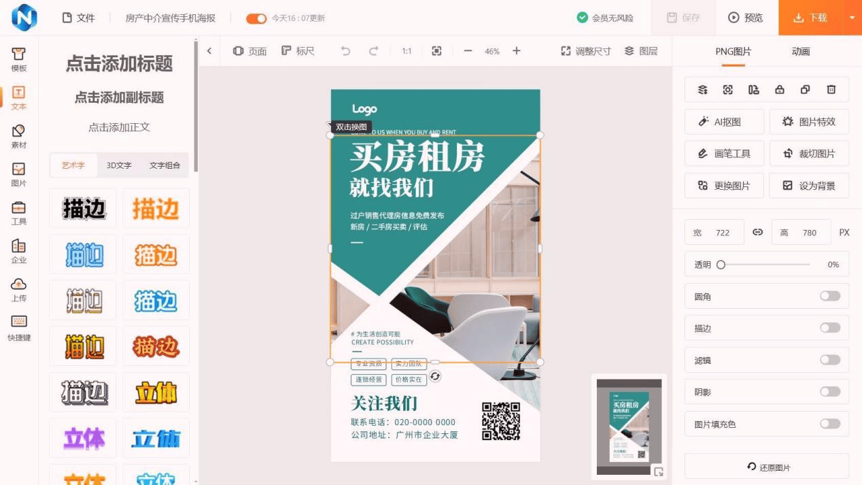Select the 3D文字 tab
This screenshot has width=862, height=485.
[119, 165]
